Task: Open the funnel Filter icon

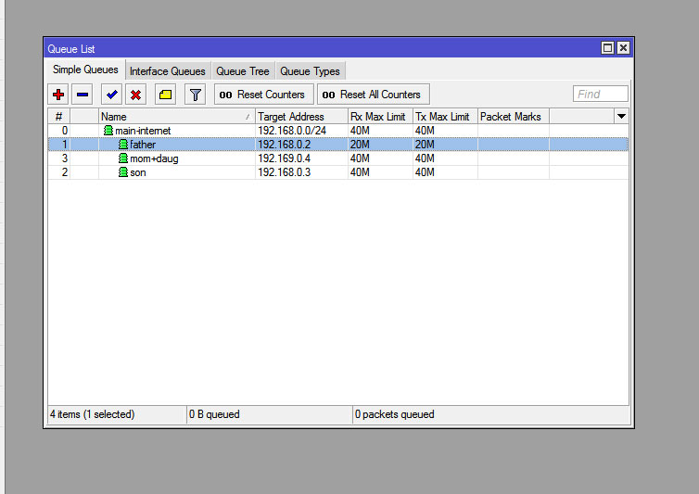Action: click(195, 95)
